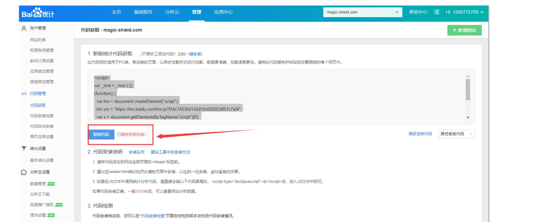Switch to the 分析云 tab
Image resolution: width=555 pixels, height=222 pixels.
172,12
